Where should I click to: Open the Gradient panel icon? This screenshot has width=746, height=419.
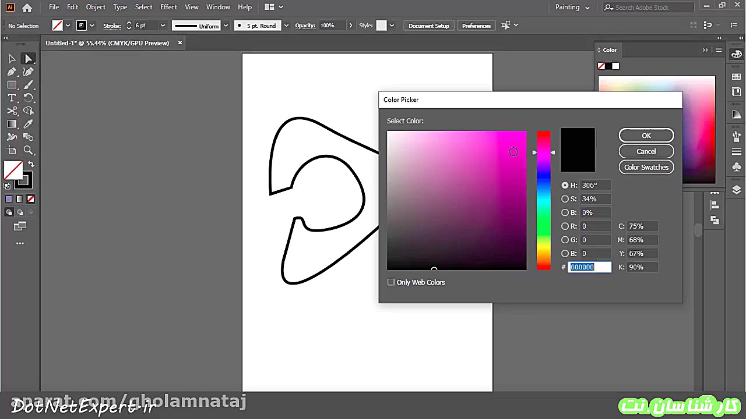click(736, 114)
